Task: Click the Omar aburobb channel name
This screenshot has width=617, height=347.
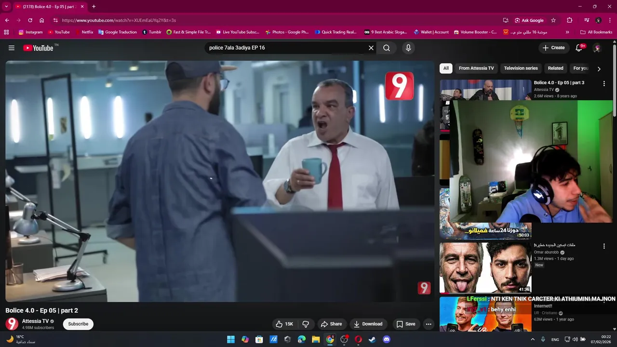Action: (546, 252)
